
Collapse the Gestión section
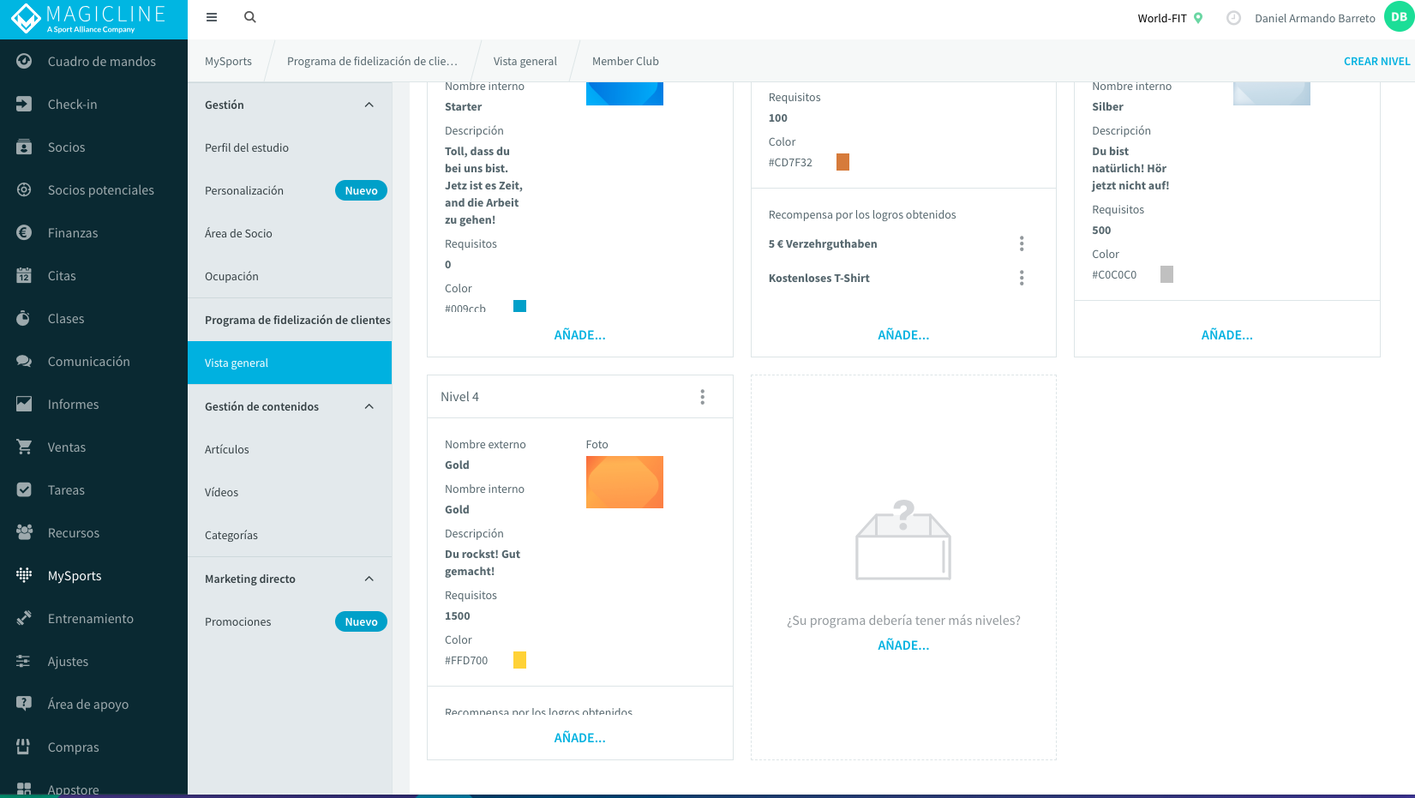(x=369, y=105)
